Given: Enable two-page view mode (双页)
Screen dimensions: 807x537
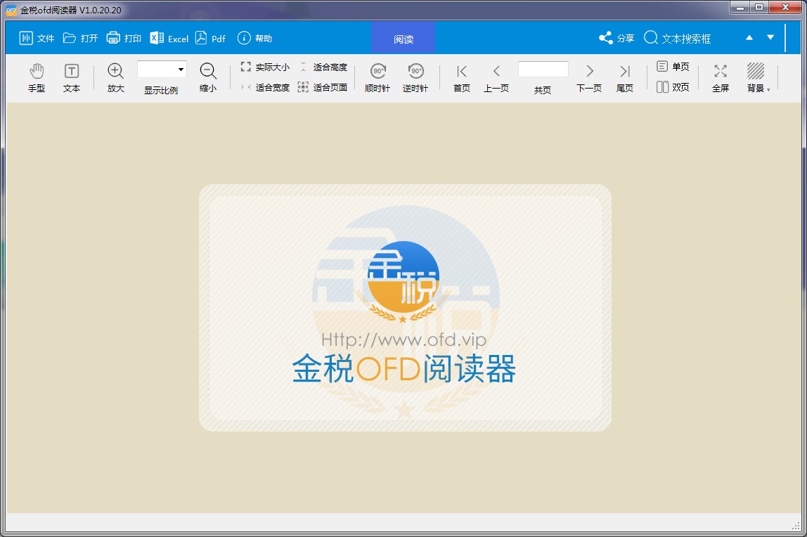Looking at the screenshot, I should click(x=673, y=86).
